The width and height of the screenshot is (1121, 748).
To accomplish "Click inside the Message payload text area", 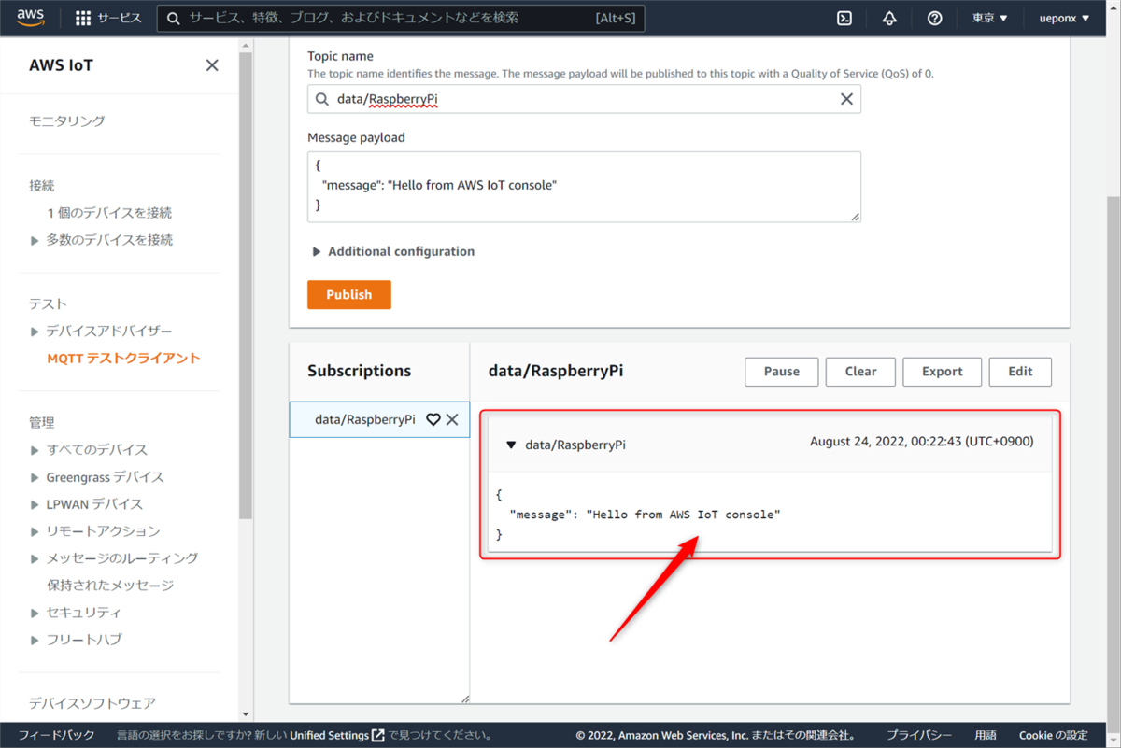I will coord(584,187).
